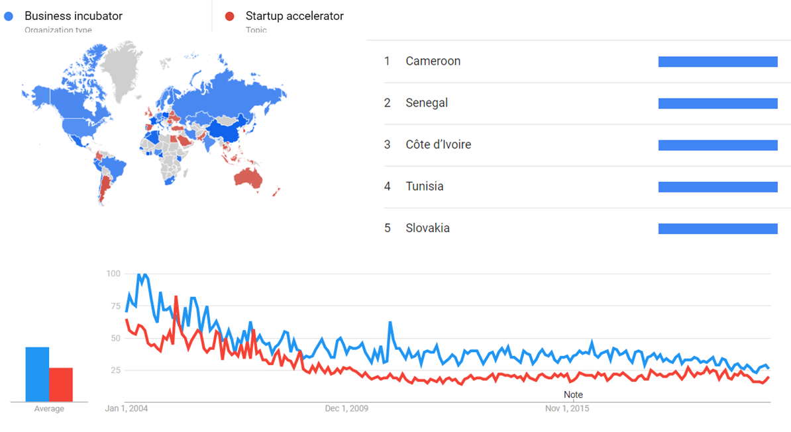Open Cameroon in the country ranking

433,62
